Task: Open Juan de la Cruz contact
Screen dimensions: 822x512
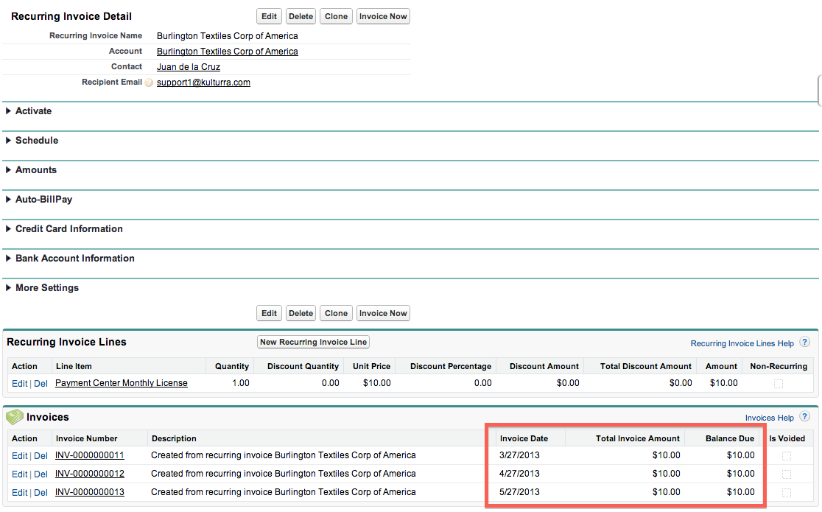Action: [x=188, y=67]
